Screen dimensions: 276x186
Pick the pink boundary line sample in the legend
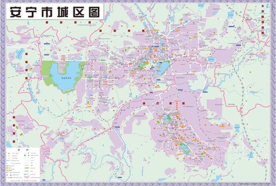(26, 177)
